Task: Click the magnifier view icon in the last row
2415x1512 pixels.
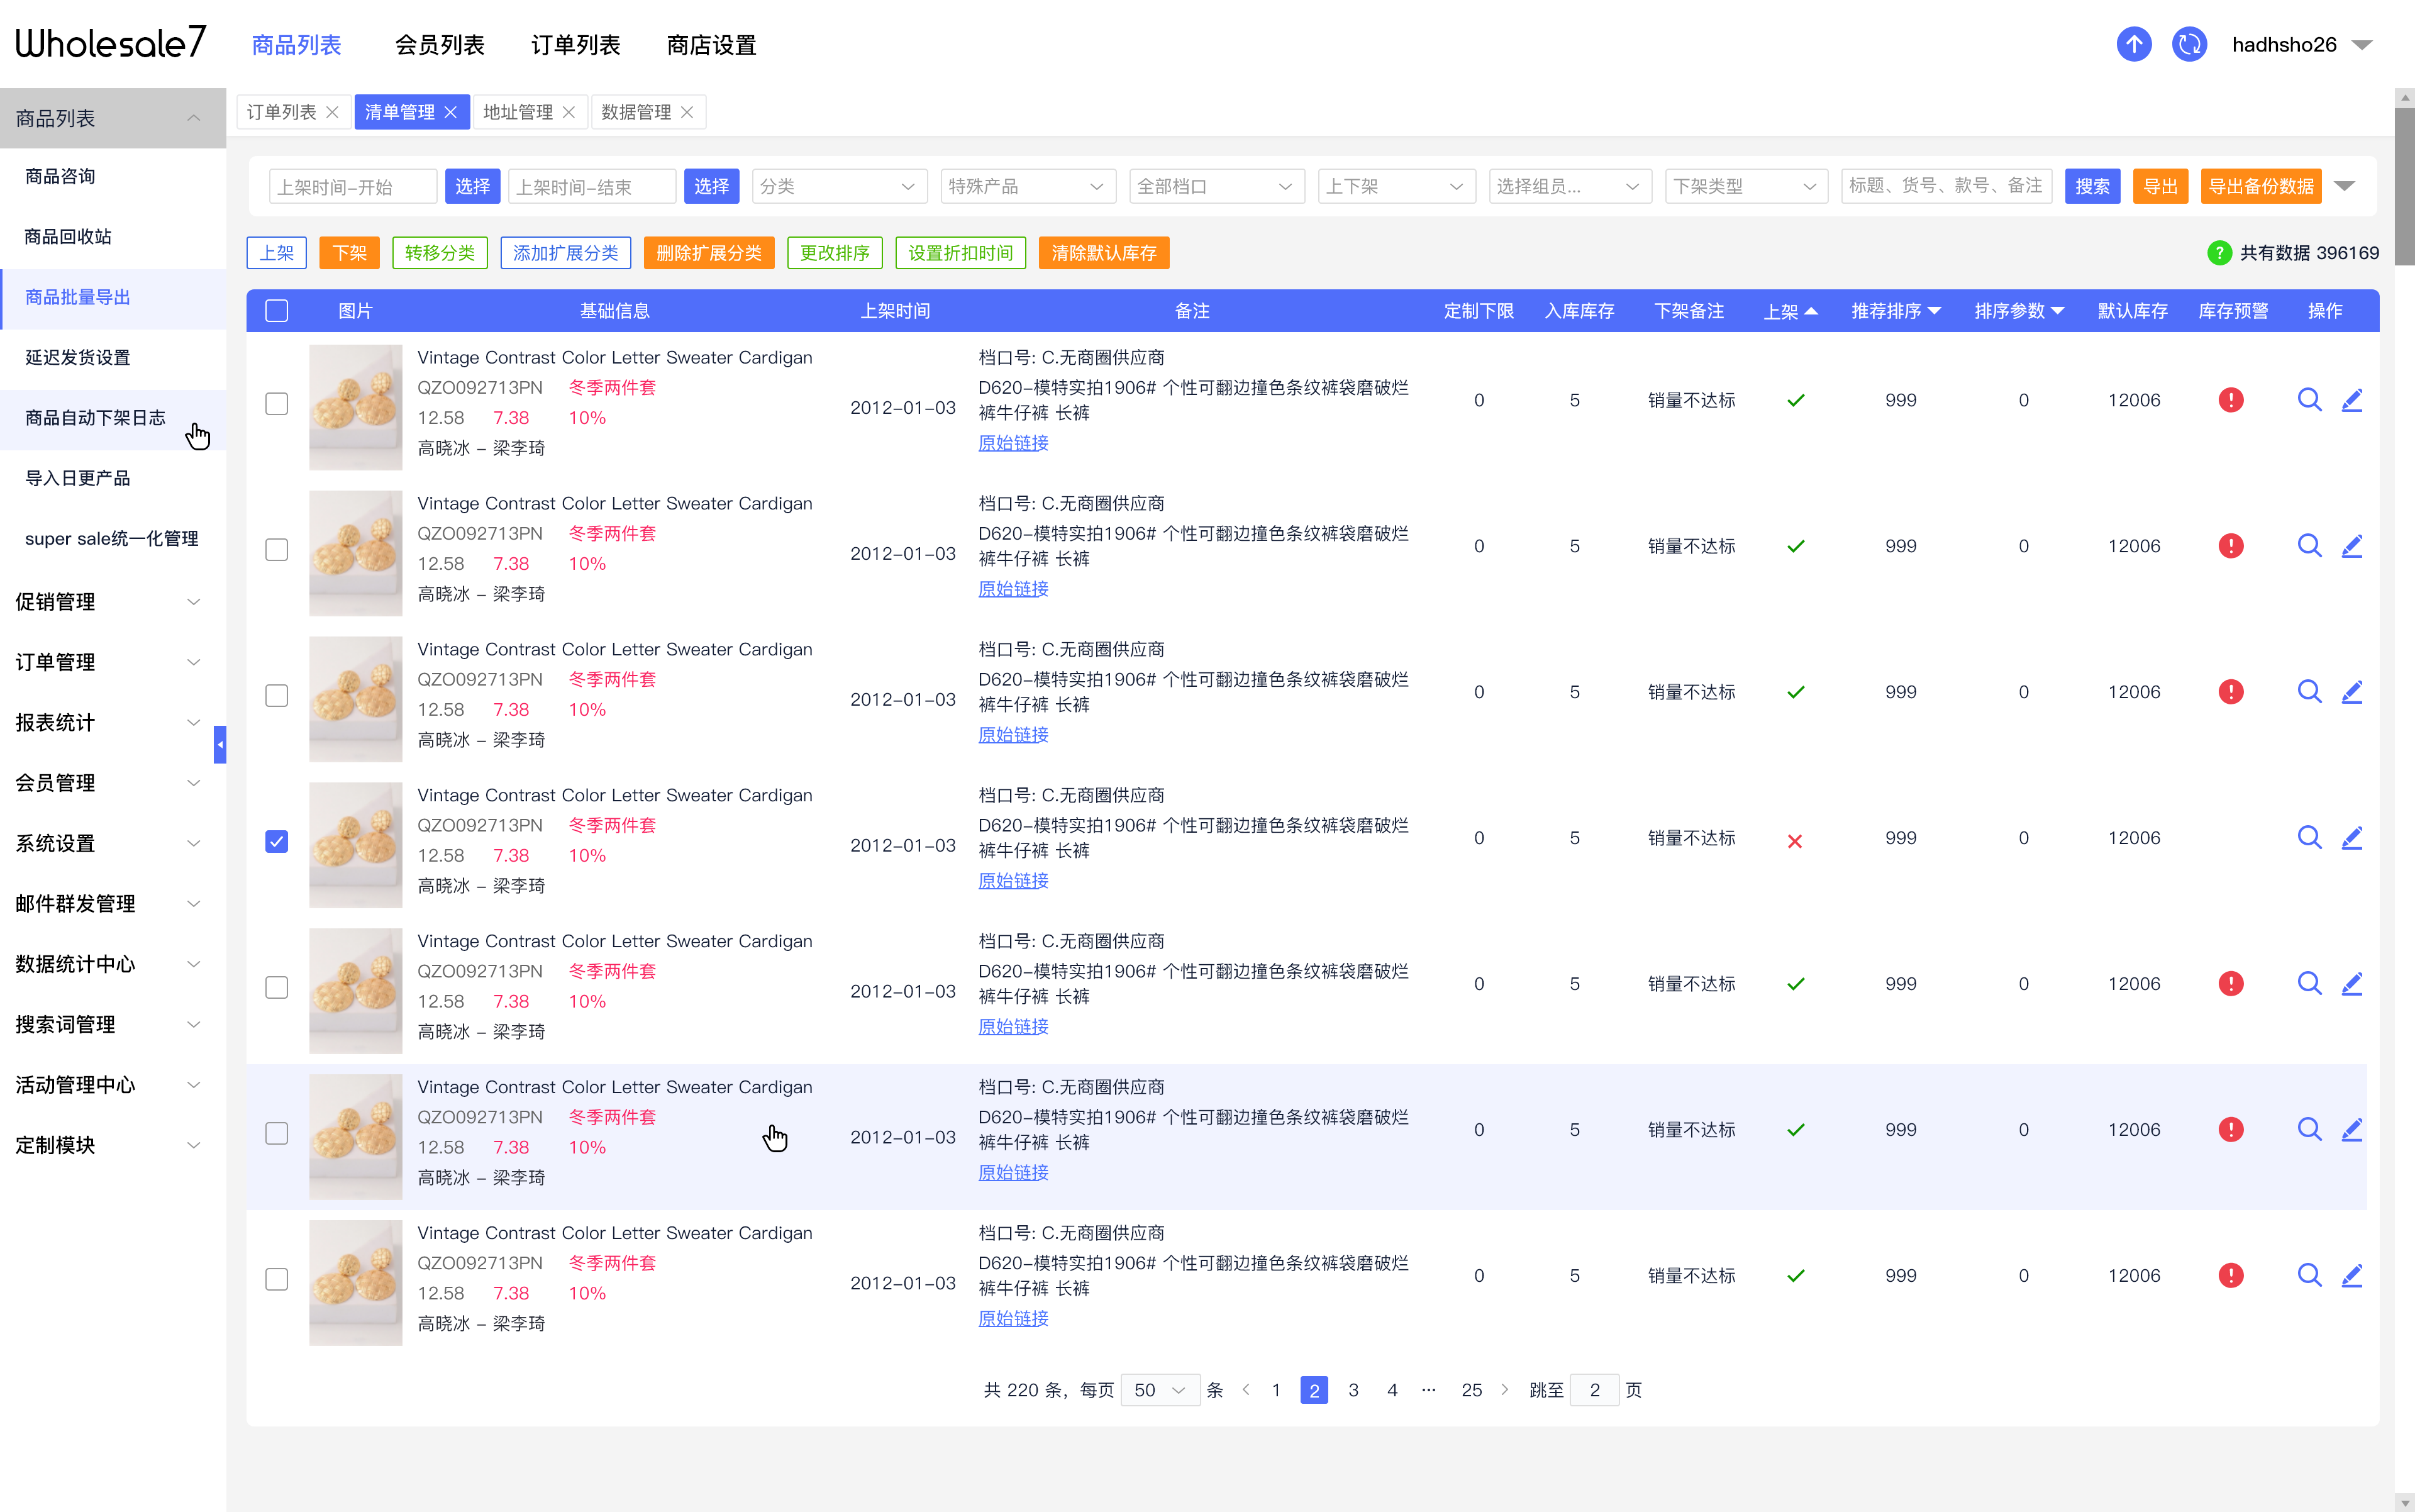Action: point(2309,1276)
